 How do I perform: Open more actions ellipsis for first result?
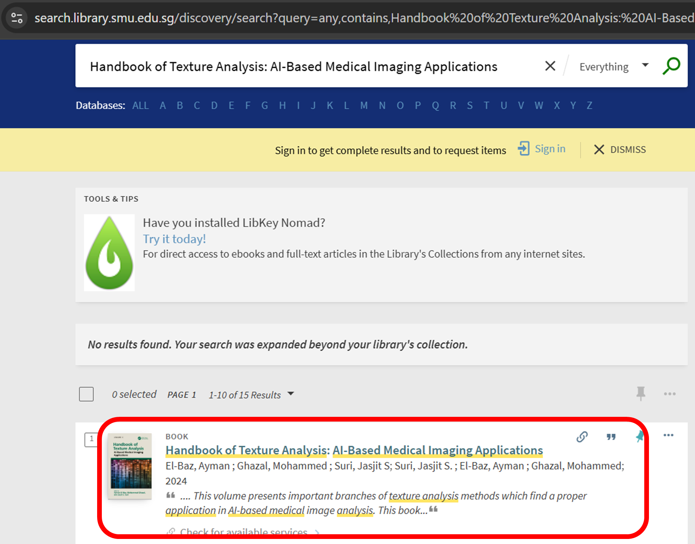[x=668, y=435]
